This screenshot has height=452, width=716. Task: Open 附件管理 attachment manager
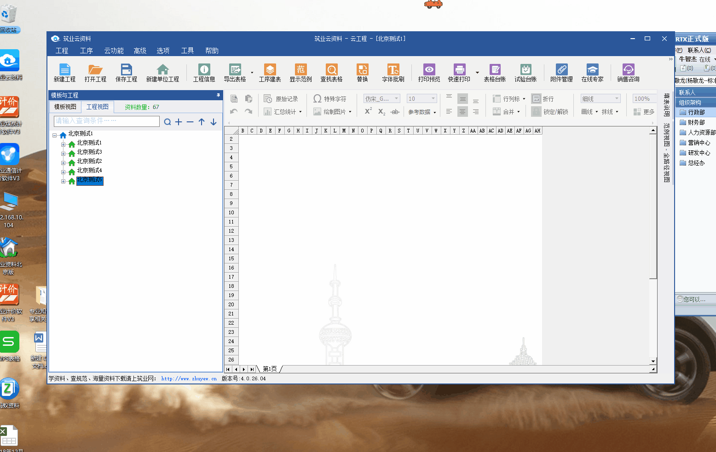point(561,73)
